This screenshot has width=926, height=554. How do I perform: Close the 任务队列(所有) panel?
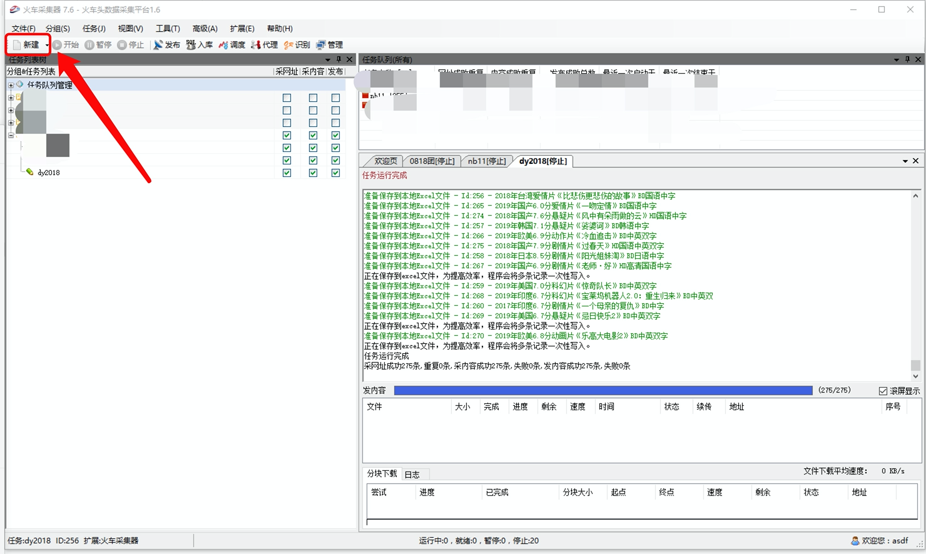[x=918, y=59]
